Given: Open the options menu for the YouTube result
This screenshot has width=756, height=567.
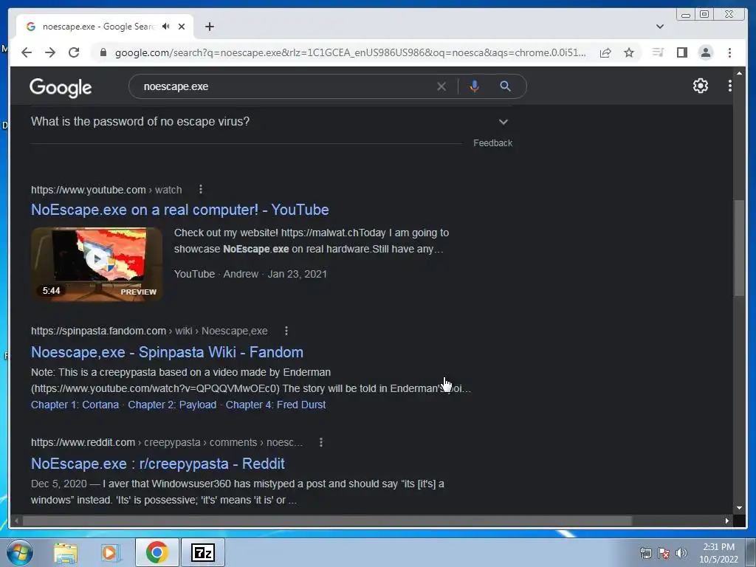Looking at the screenshot, I should [x=201, y=190].
